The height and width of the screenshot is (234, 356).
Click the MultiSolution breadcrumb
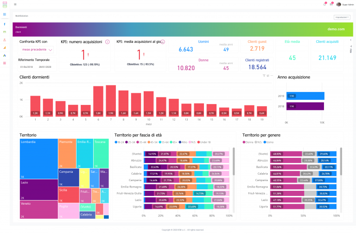tap(22, 16)
